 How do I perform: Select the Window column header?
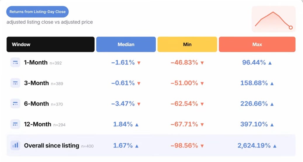point(51,44)
